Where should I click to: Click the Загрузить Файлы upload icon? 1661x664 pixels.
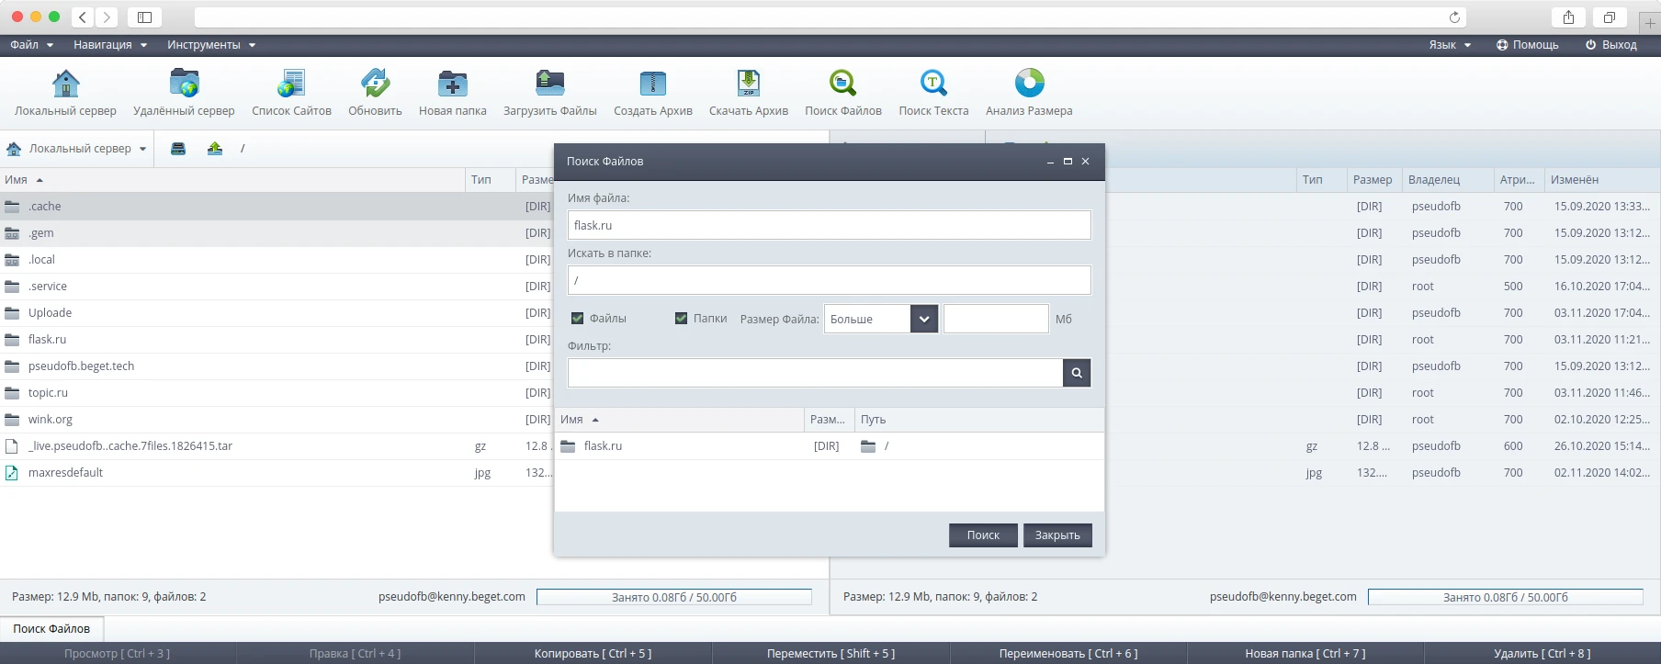click(549, 84)
